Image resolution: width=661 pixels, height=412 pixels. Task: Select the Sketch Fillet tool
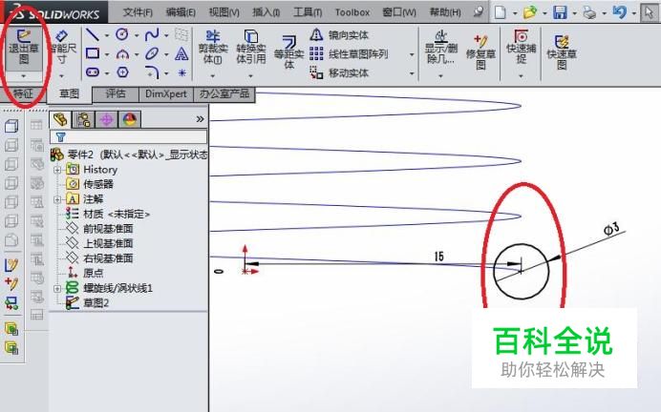pos(152,72)
